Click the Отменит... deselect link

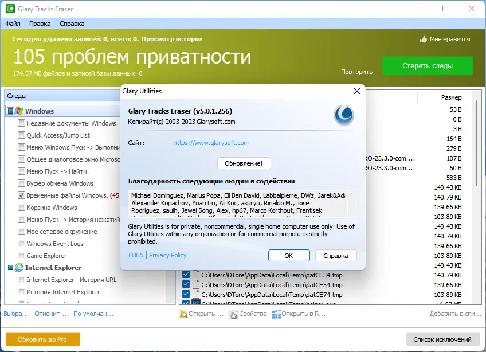50,314
